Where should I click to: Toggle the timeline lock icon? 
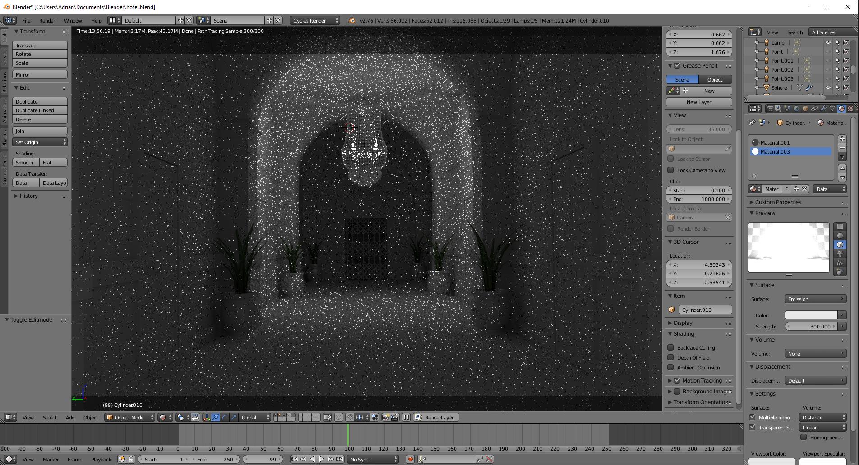[131, 459]
